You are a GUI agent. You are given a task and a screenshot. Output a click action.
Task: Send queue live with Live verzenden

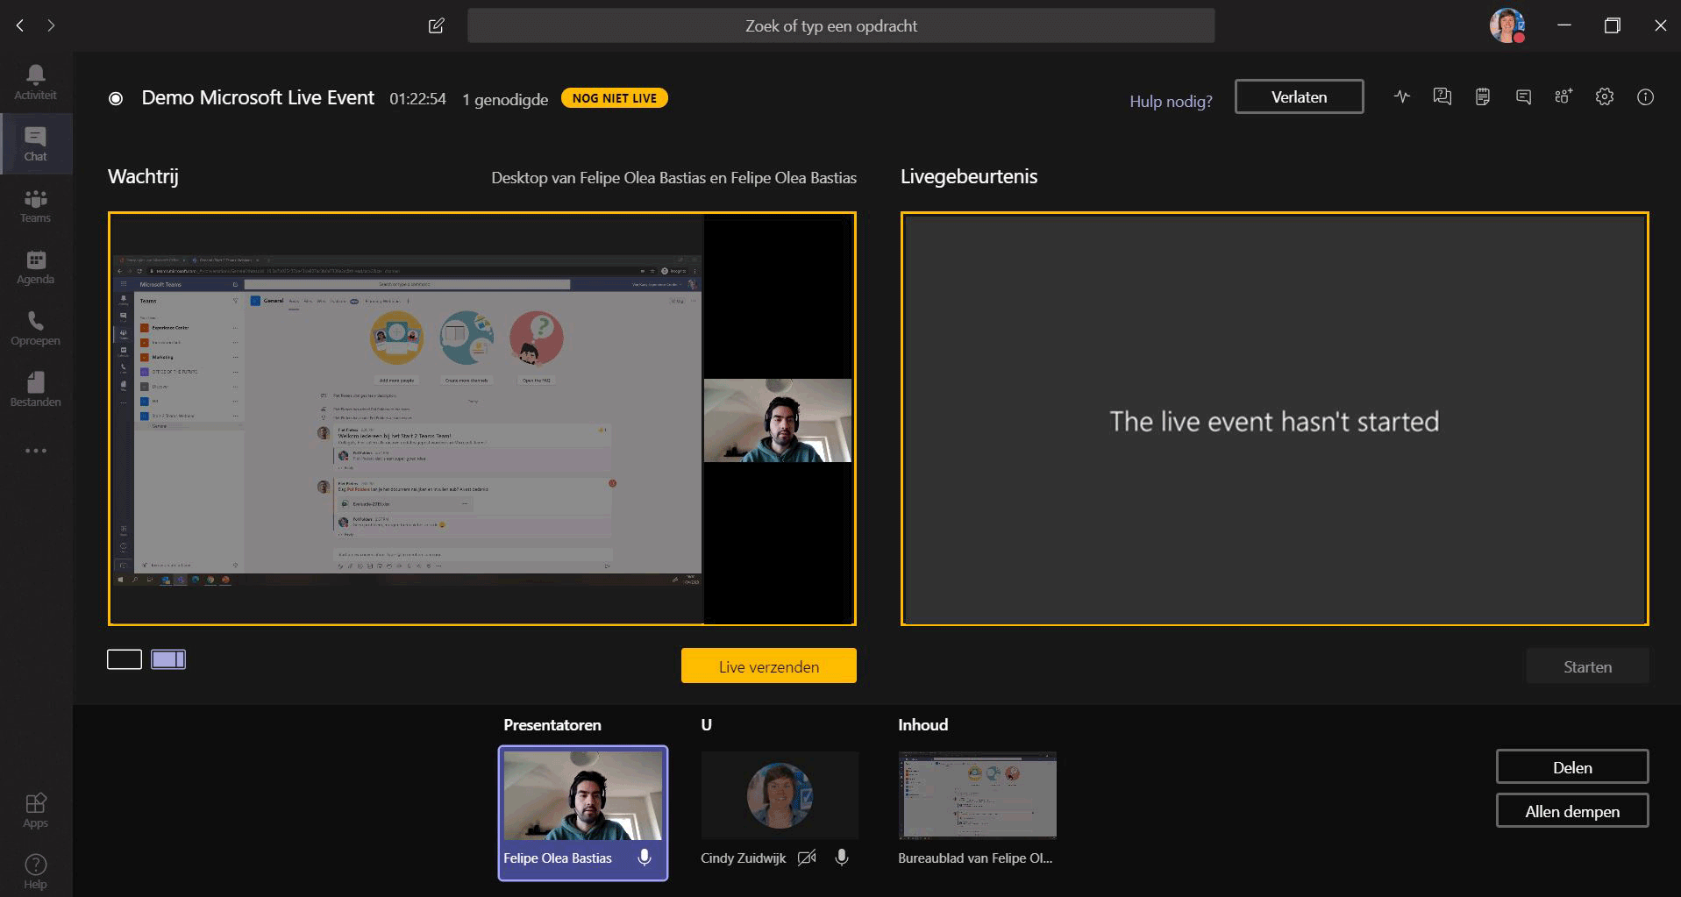click(769, 666)
